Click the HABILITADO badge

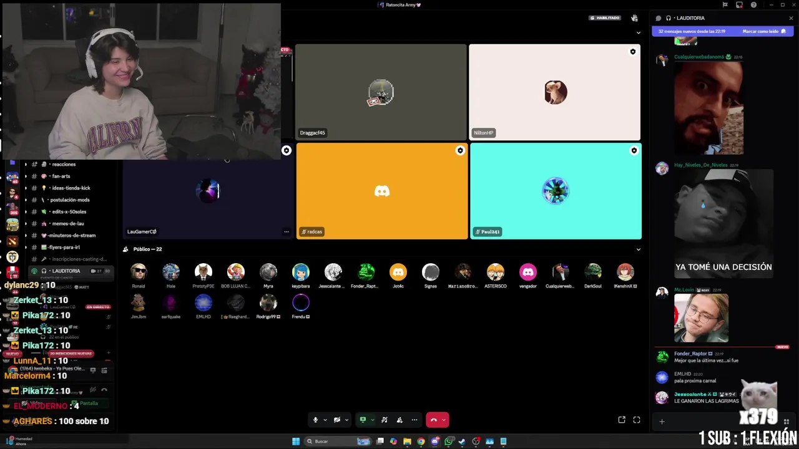(604, 18)
